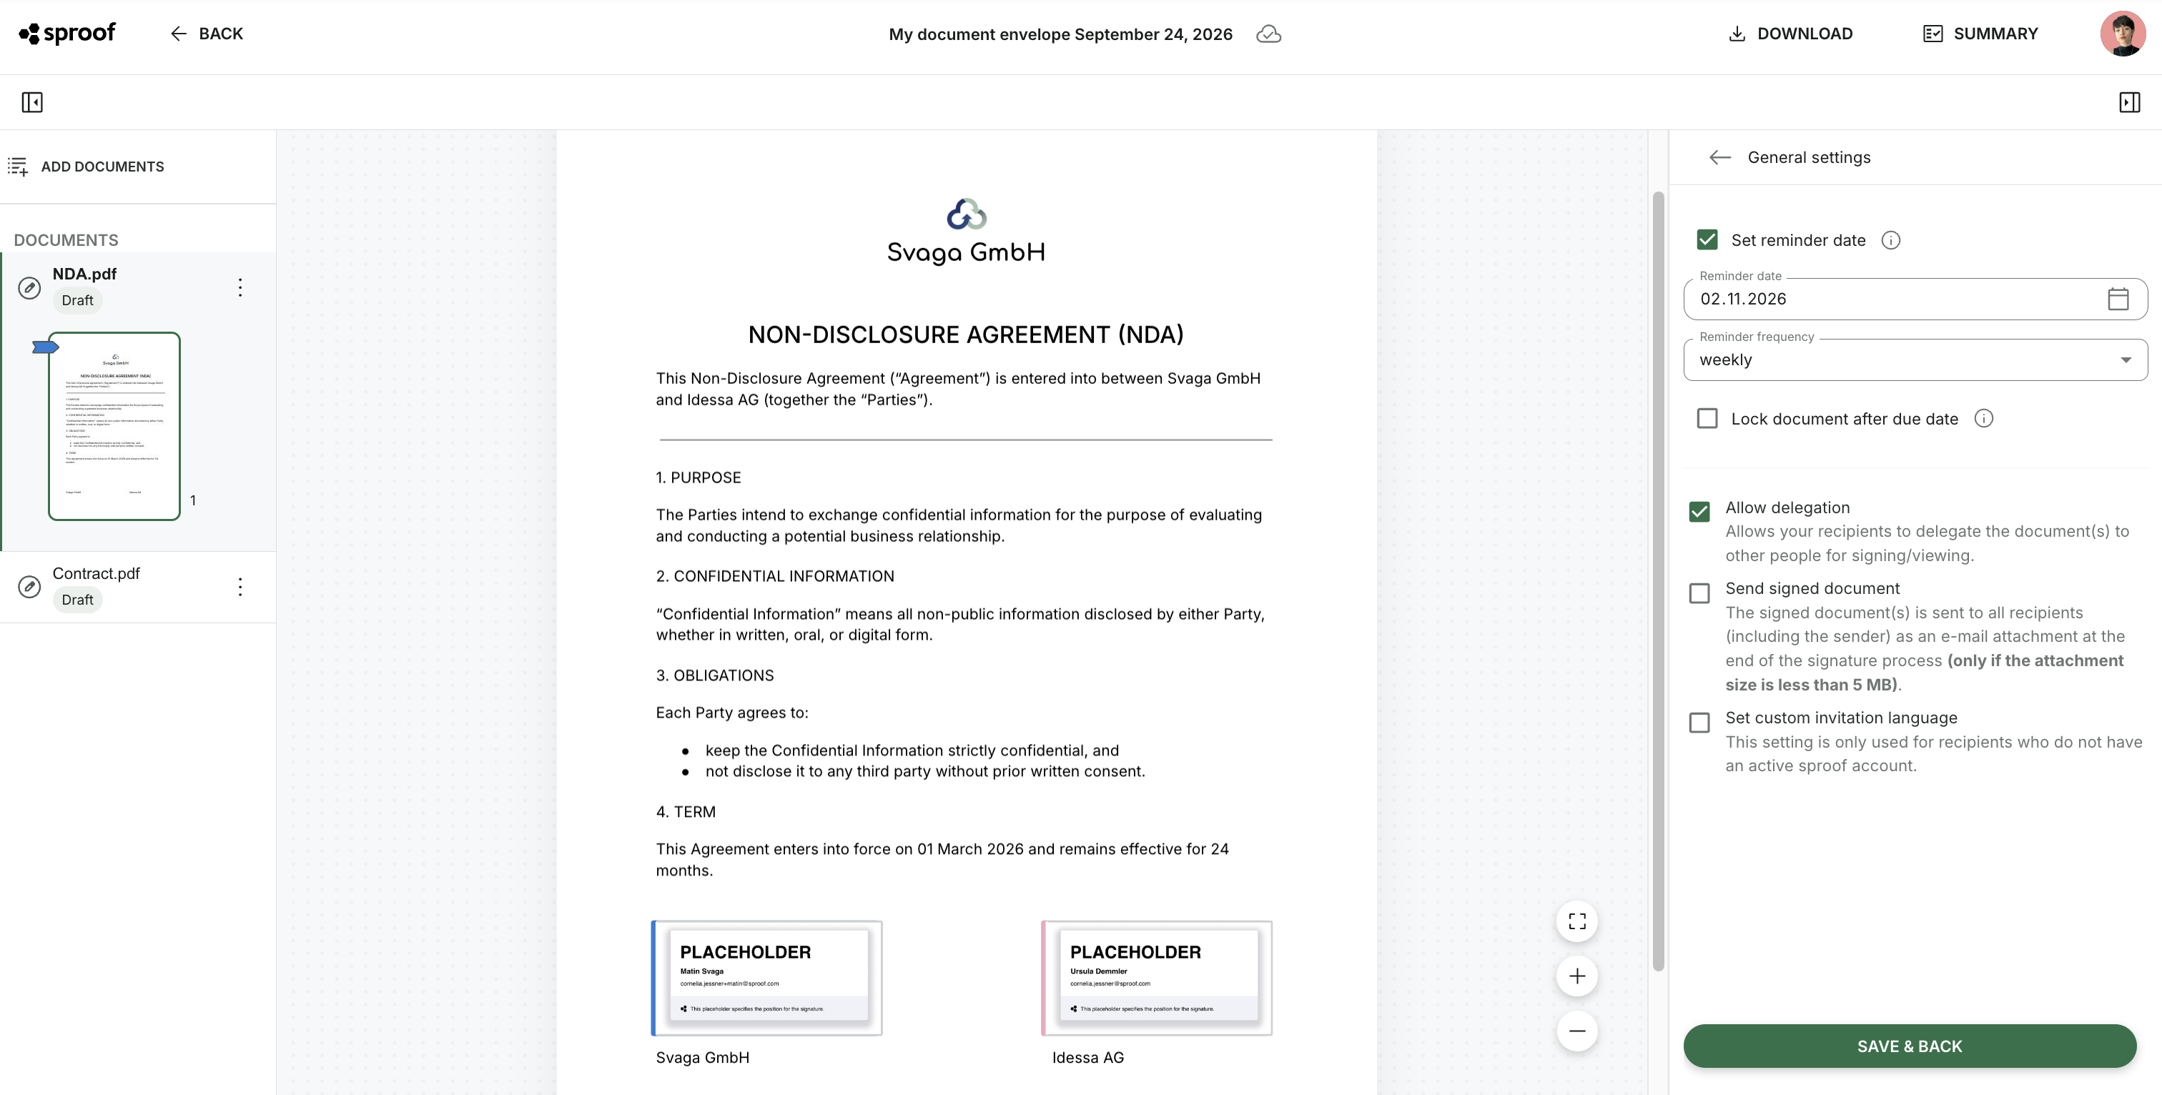Toggle fullscreen fit view of the document
This screenshot has width=2162, height=1095.
coord(1576,921)
